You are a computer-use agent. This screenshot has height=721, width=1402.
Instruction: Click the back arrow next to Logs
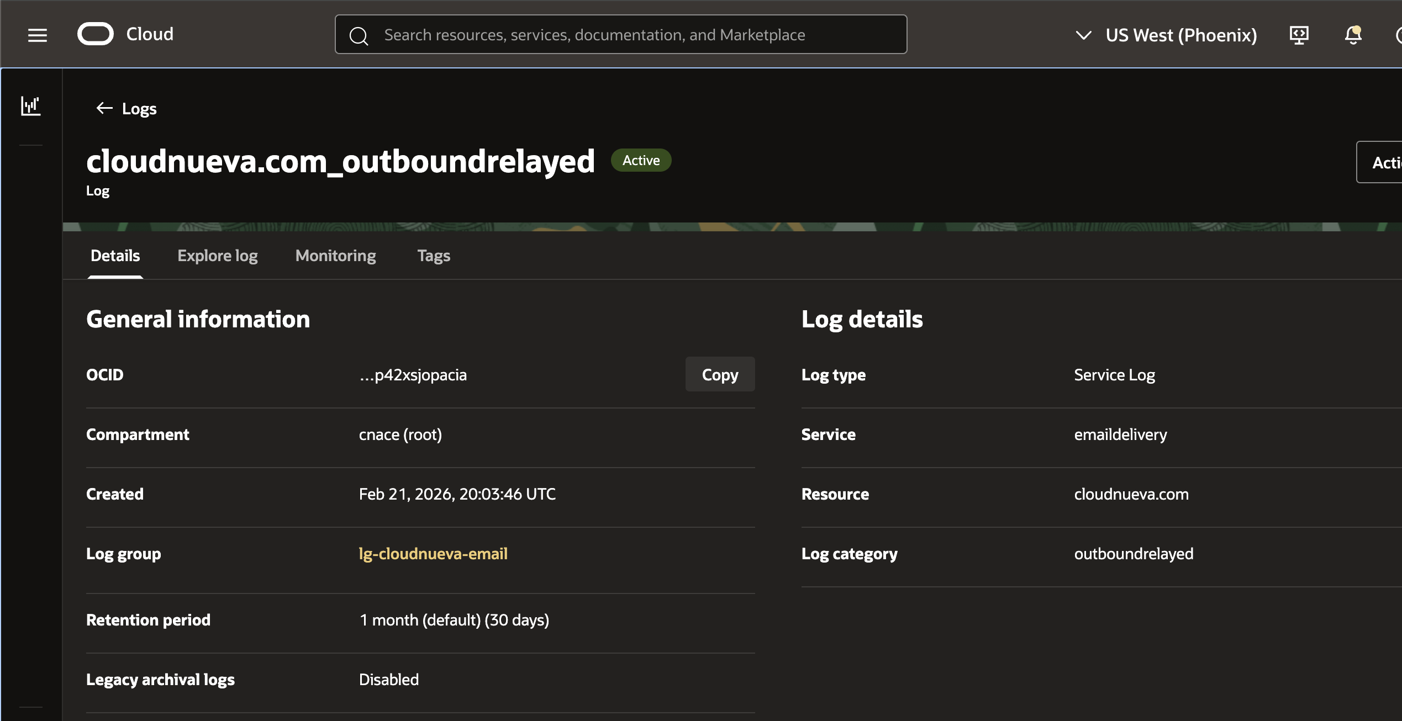point(104,108)
